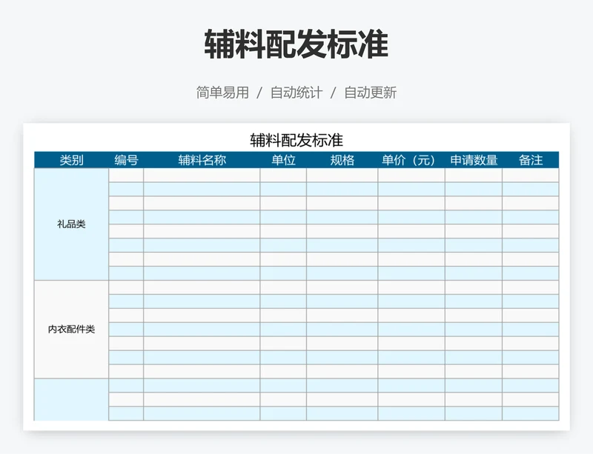The height and width of the screenshot is (454, 593).
Task: Select the 单位 column header
Action: click(283, 160)
